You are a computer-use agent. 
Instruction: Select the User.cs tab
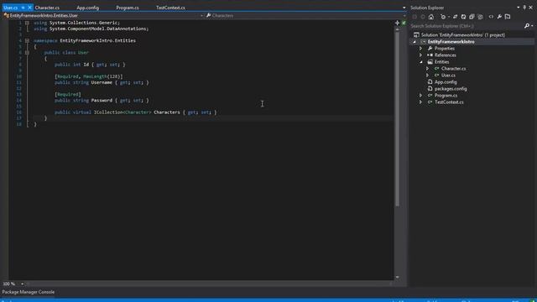pos(11,8)
